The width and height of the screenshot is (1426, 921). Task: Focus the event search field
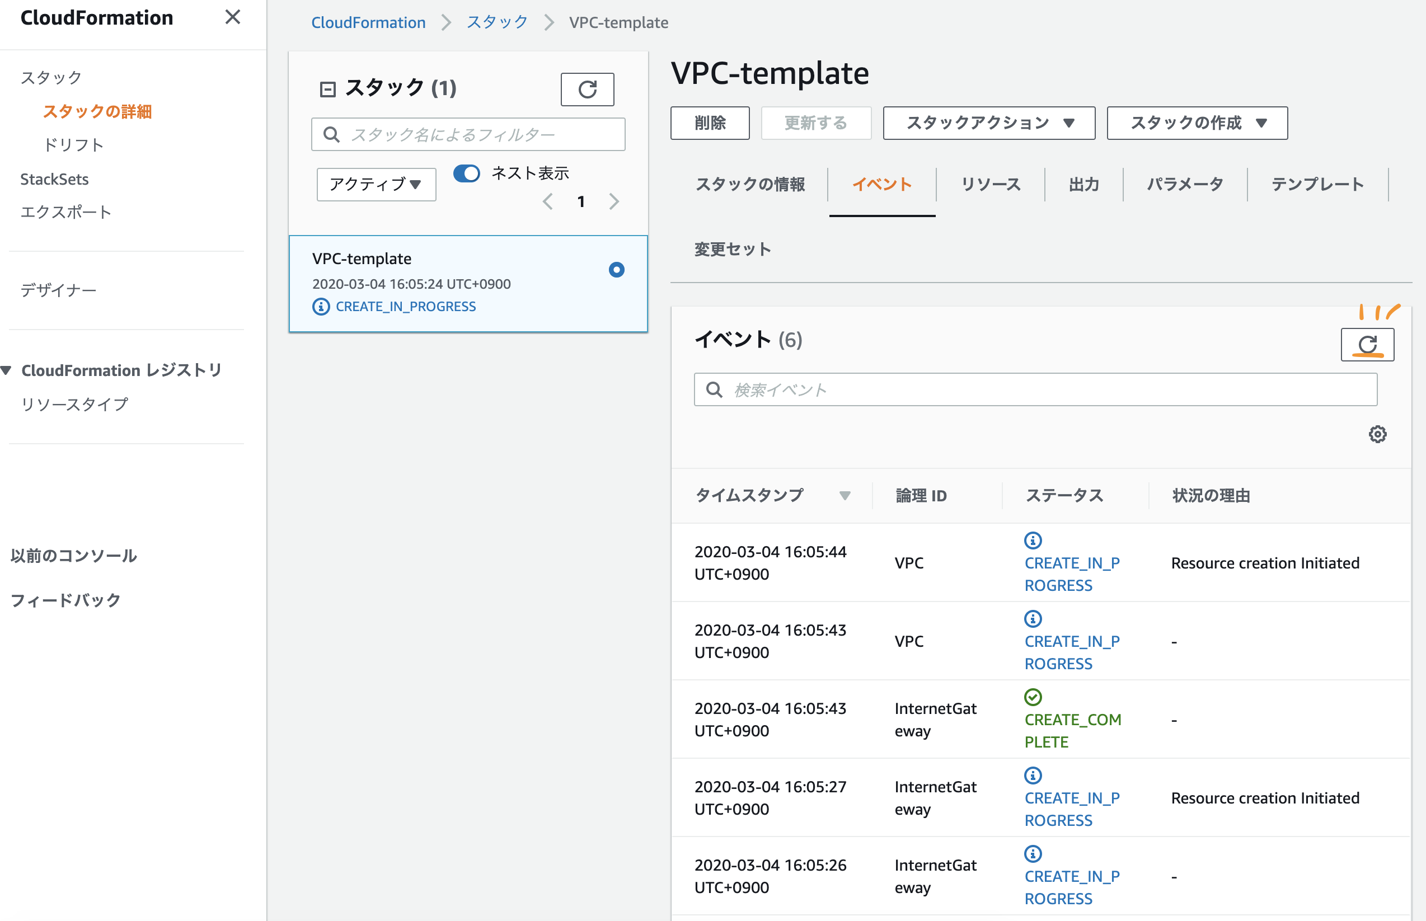click(x=1035, y=390)
